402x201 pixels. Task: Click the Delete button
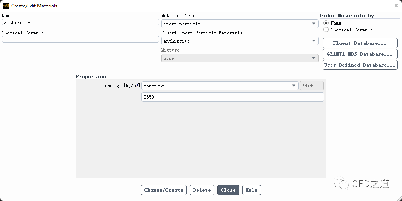tap(202, 190)
